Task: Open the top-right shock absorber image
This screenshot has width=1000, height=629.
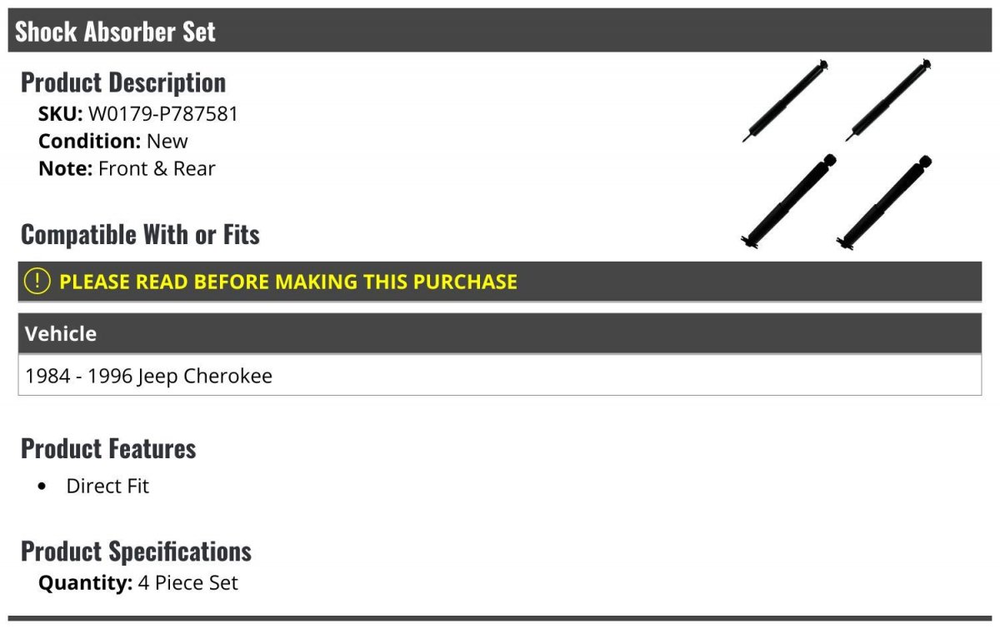Action: (888, 100)
